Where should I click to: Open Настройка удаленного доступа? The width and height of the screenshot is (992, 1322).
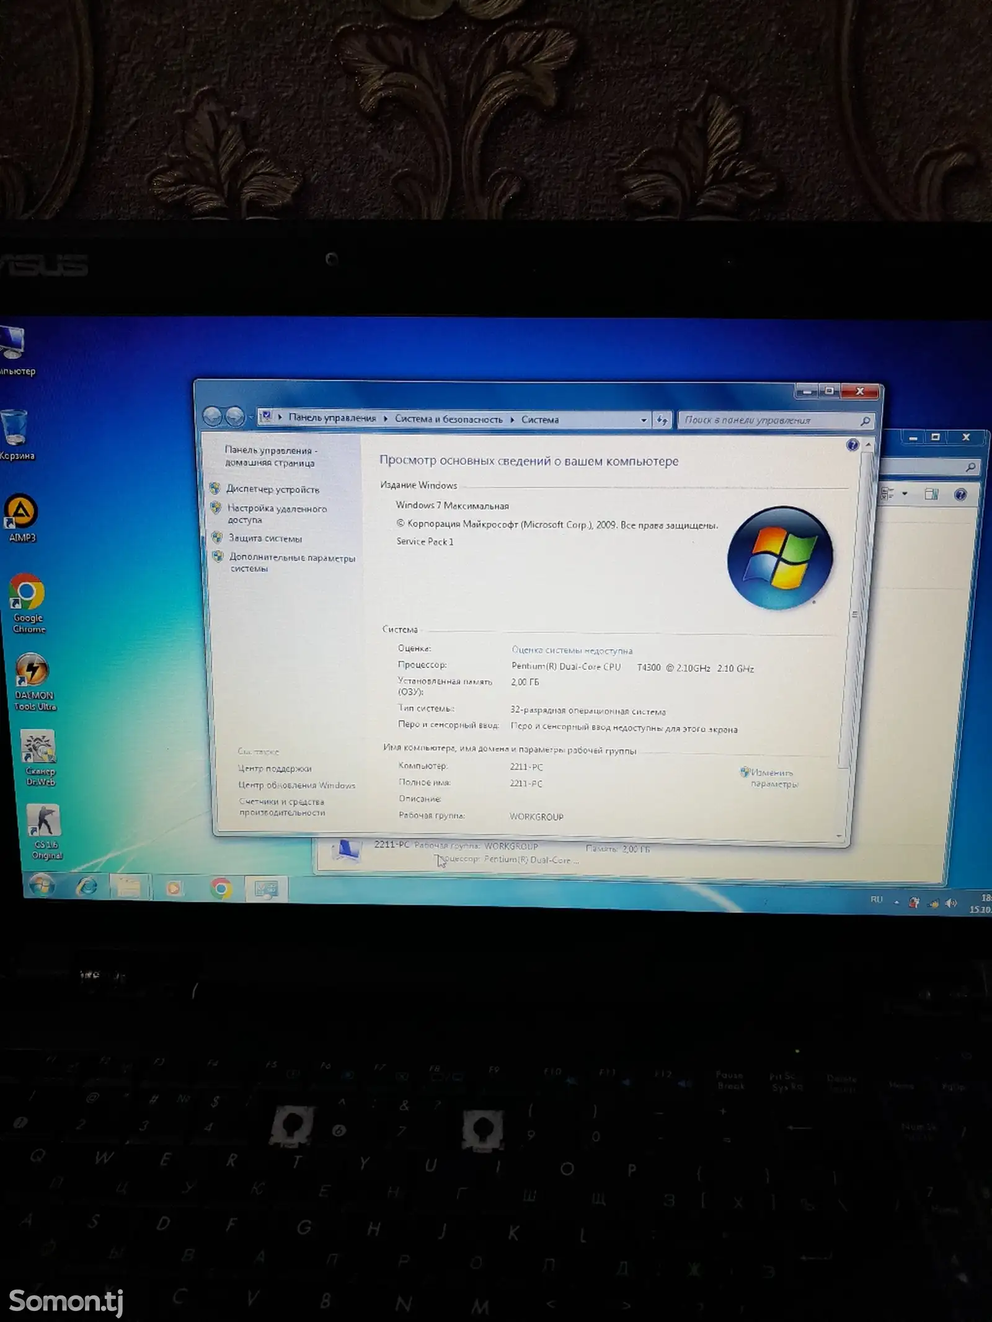point(277,514)
